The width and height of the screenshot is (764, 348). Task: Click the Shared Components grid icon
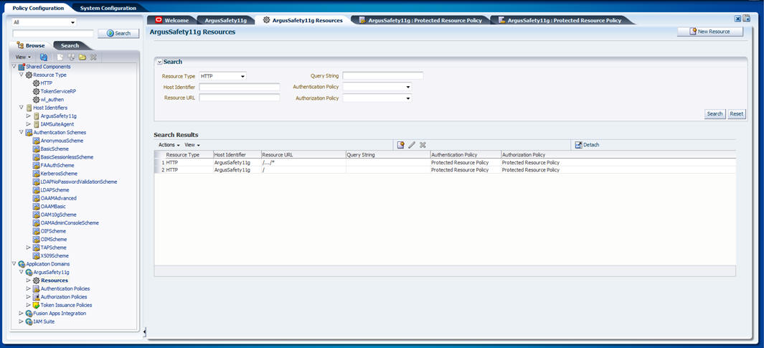click(21, 66)
